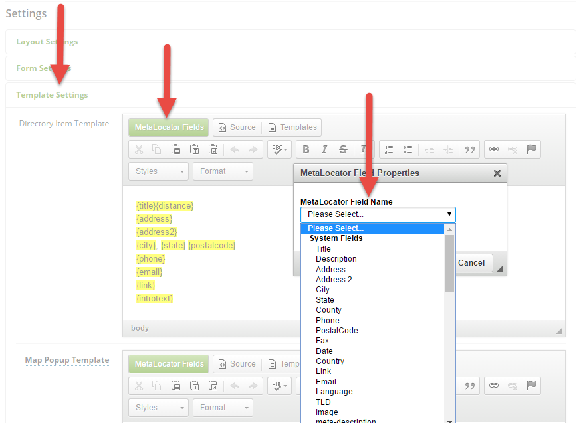Open Format dropdown in Map Popup Template editor
Viewport: 579px width, 423px height.
[x=223, y=408]
